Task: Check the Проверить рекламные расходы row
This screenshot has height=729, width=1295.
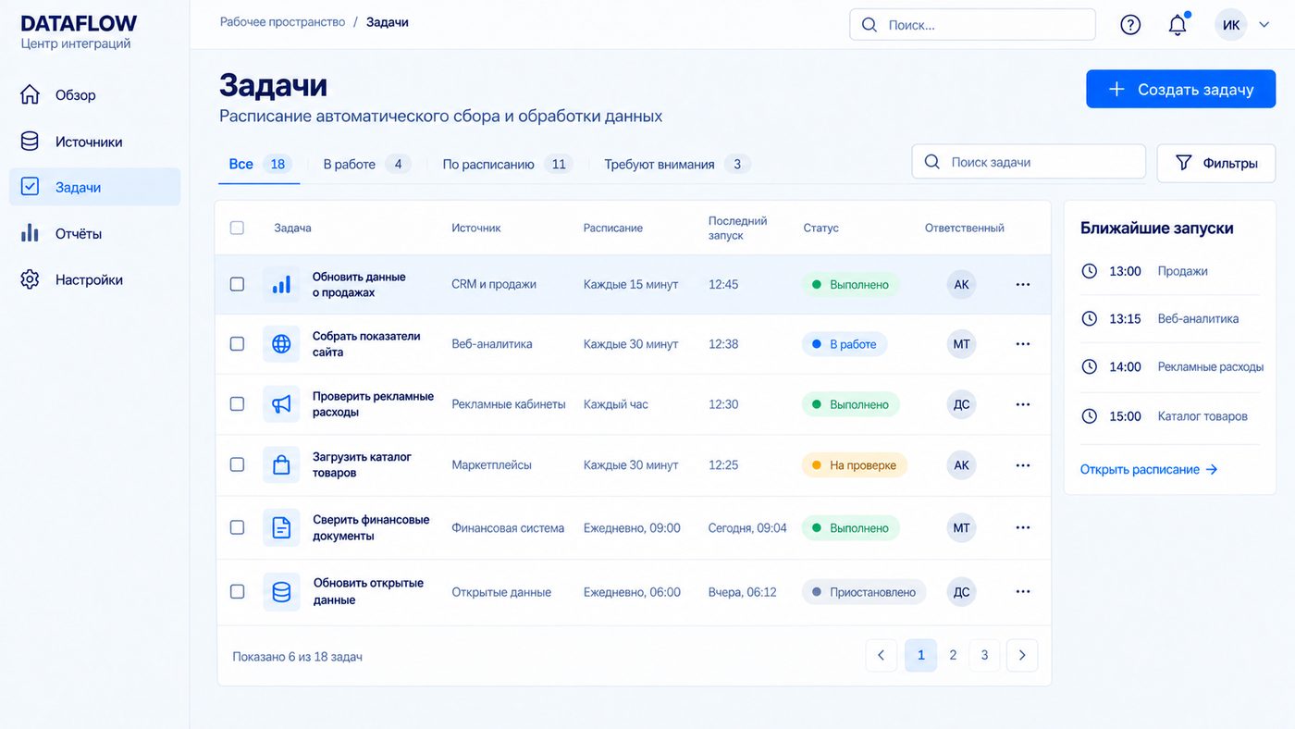Action: pos(237,404)
